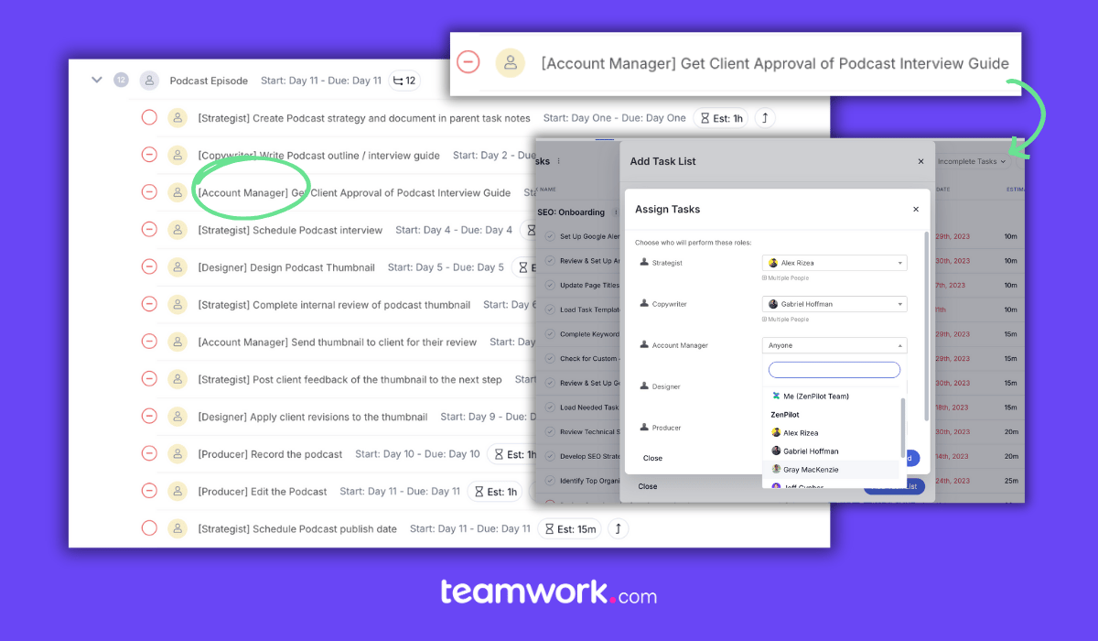
Task: Click the assignee avatar on Record the podcast task
Action: (x=177, y=453)
